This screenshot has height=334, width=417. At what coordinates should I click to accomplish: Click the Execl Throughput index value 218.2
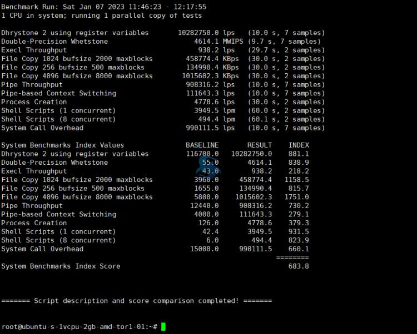click(x=299, y=171)
